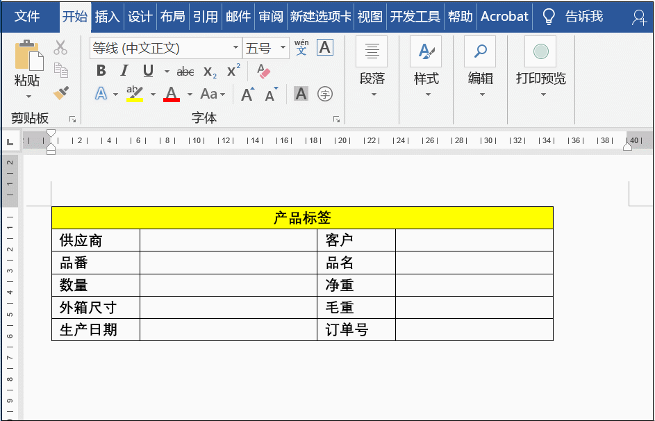This screenshot has height=421, width=655.
Task: Select the Format Painter brush
Action: [61, 92]
